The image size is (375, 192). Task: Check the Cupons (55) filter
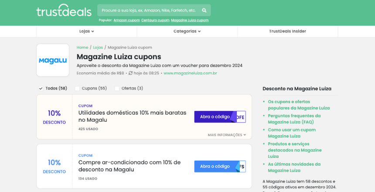click(x=78, y=89)
